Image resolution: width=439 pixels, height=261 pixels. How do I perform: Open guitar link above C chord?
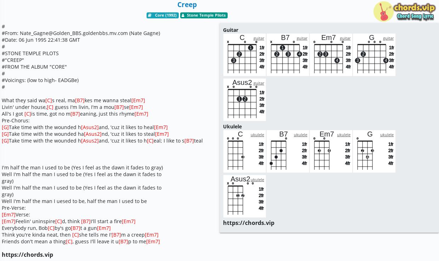[x=259, y=38]
